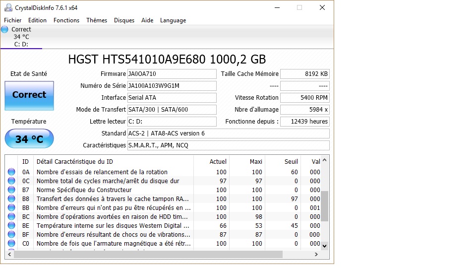The image size is (476, 268).
Task: Click the Seuil value 97 in row B8
Action: [294, 199]
